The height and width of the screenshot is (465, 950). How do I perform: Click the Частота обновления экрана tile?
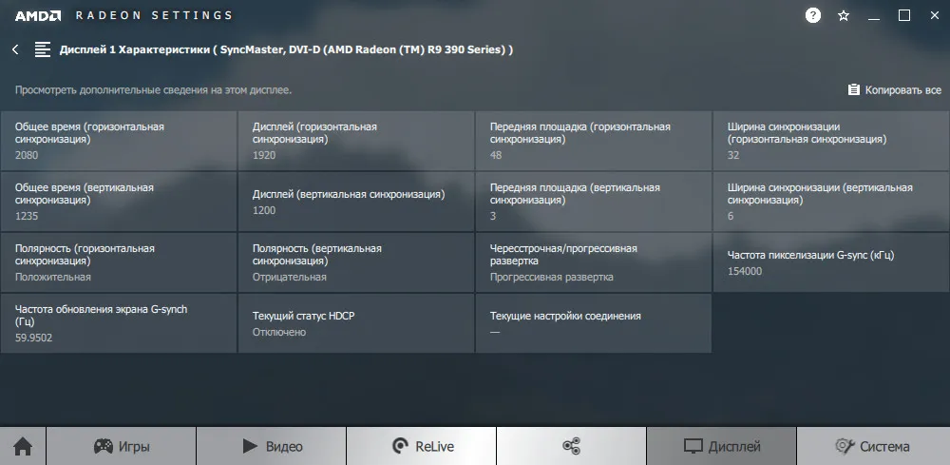pos(119,323)
